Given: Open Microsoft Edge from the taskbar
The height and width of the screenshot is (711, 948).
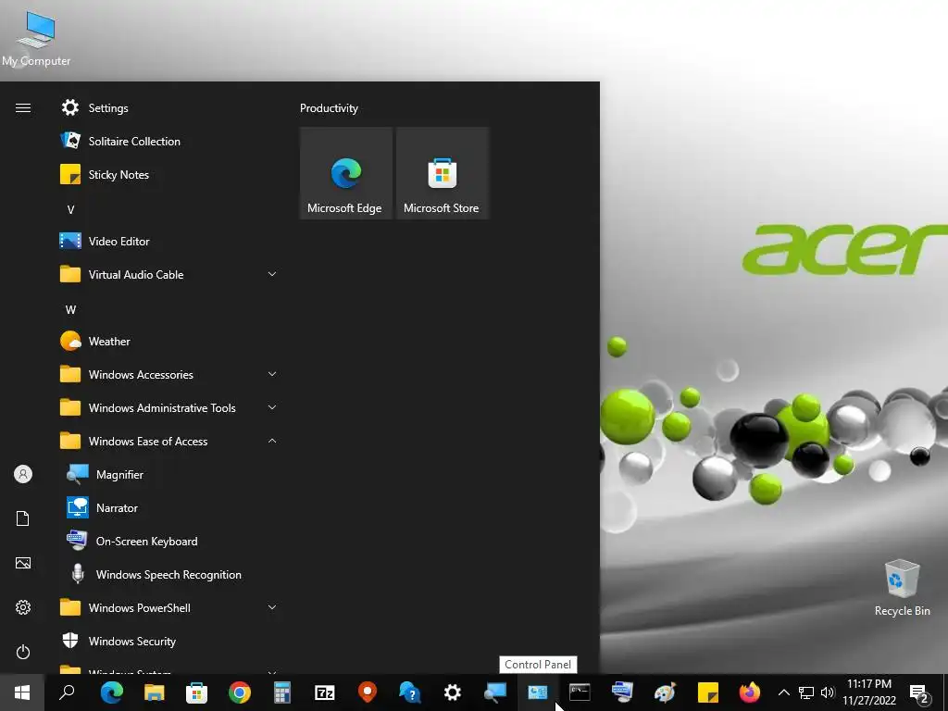Looking at the screenshot, I should tap(112, 692).
